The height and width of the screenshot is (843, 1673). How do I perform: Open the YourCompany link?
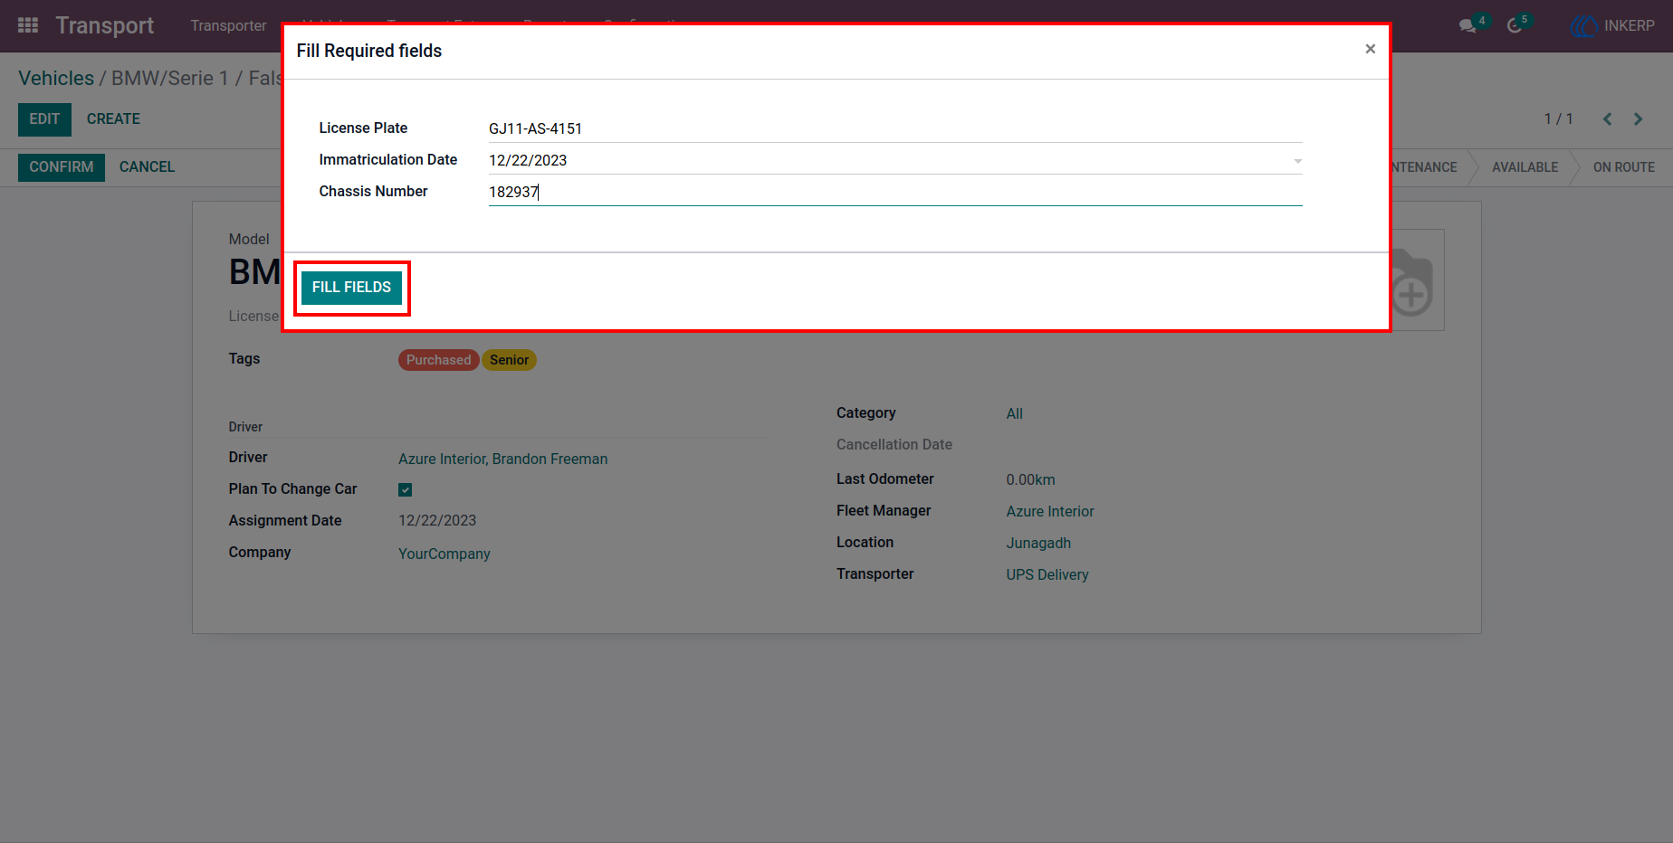[x=445, y=554]
